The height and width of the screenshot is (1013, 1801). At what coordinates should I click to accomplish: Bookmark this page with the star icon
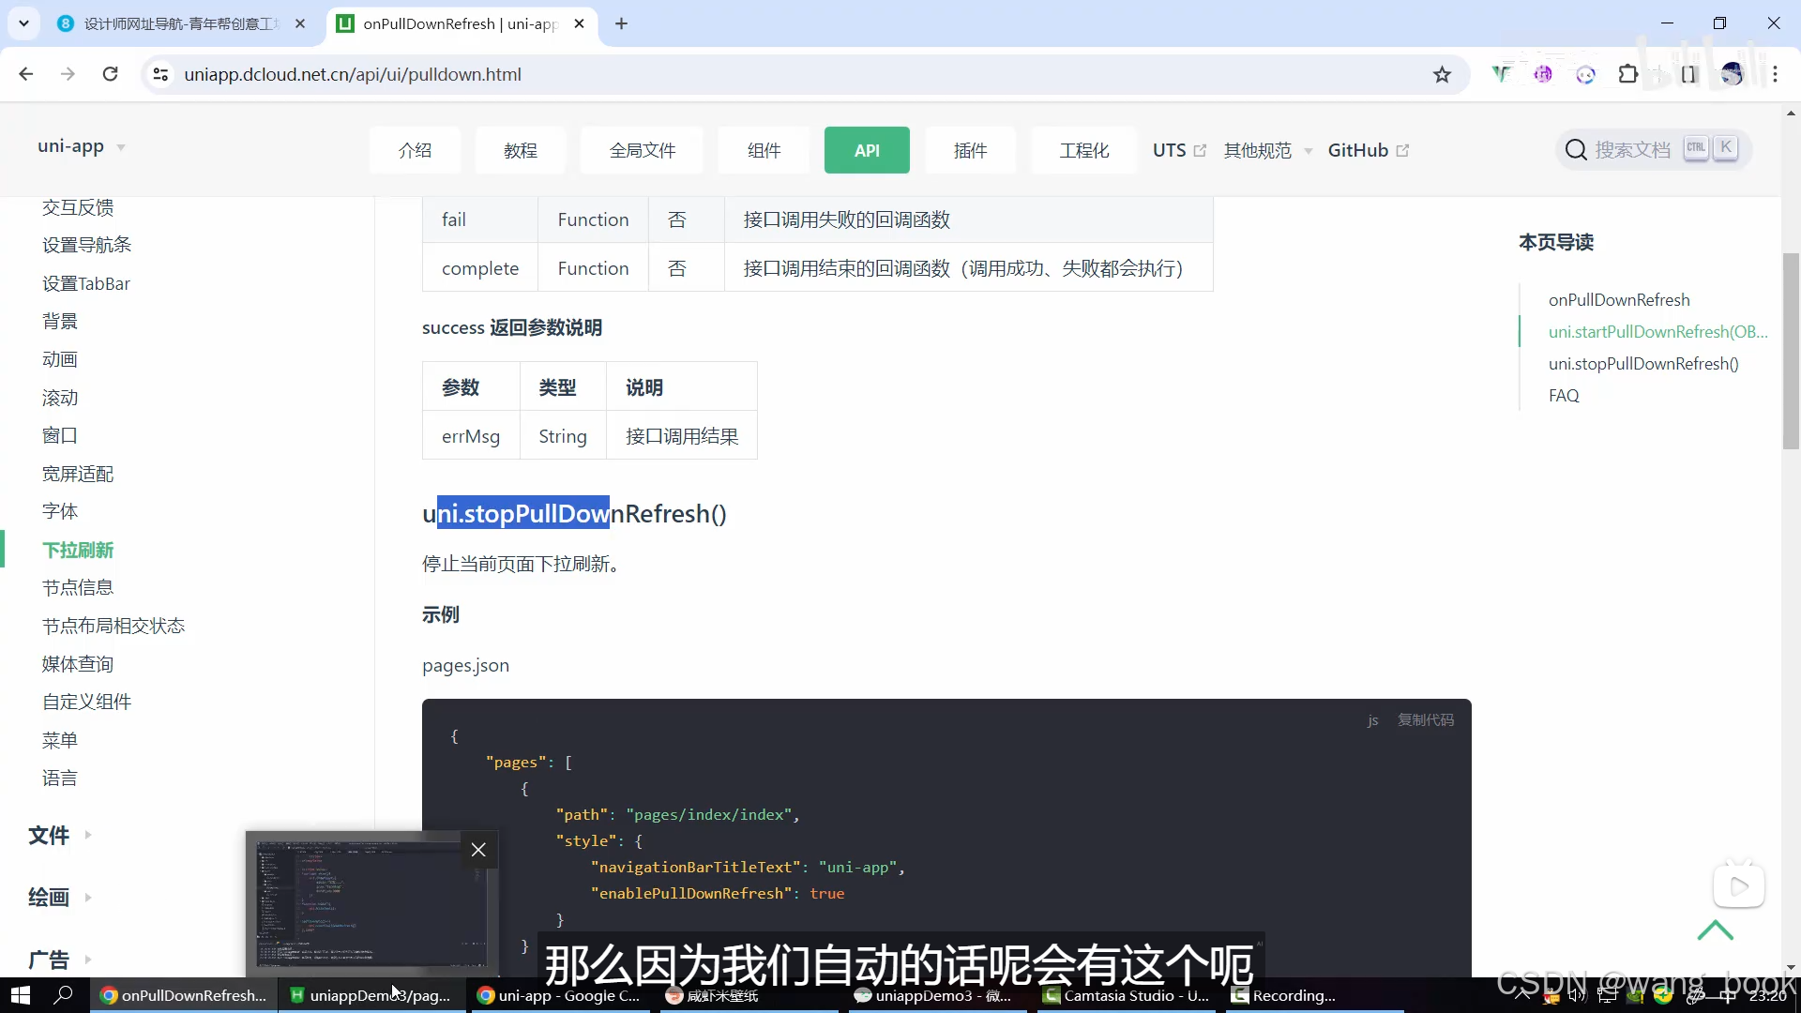pos(1442,74)
